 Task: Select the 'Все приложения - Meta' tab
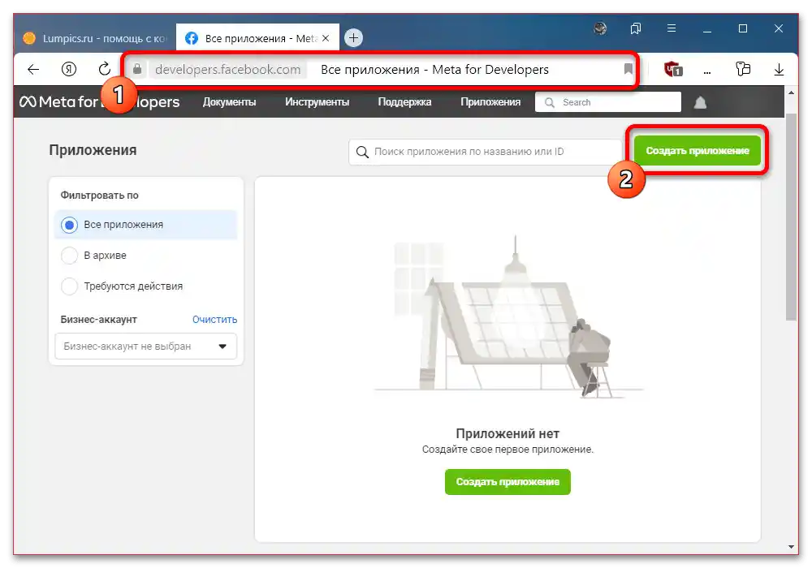click(x=257, y=38)
